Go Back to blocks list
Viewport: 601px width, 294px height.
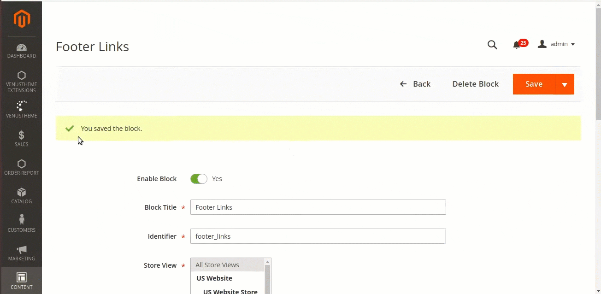click(415, 84)
